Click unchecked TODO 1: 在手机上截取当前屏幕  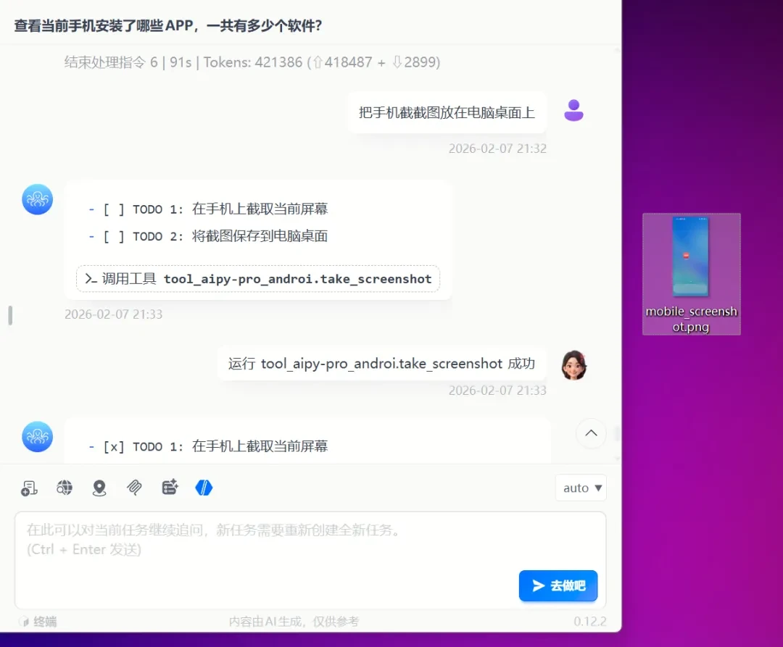(x=208, y=209)
